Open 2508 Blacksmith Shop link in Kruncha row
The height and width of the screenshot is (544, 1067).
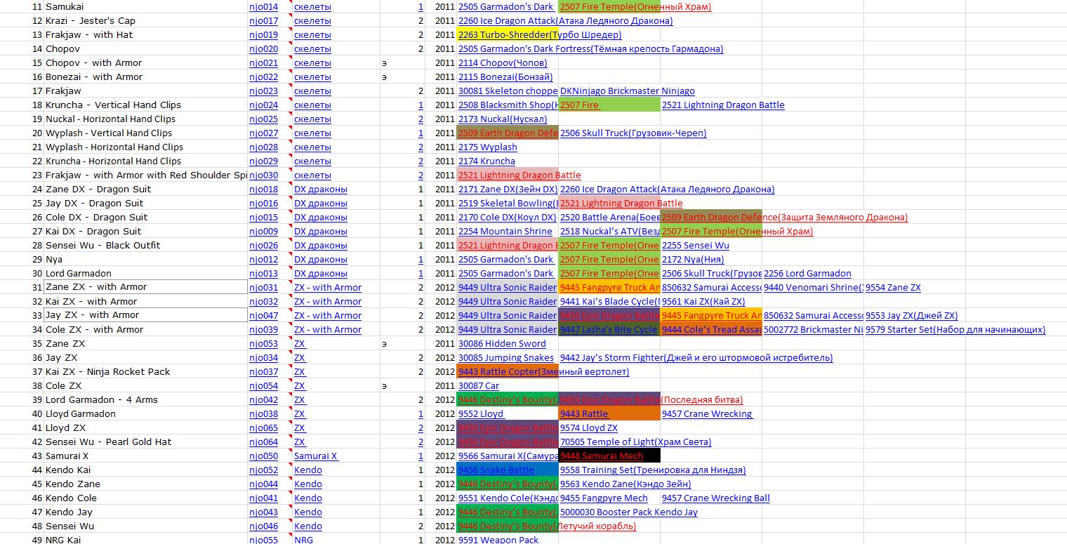(508, 105)
